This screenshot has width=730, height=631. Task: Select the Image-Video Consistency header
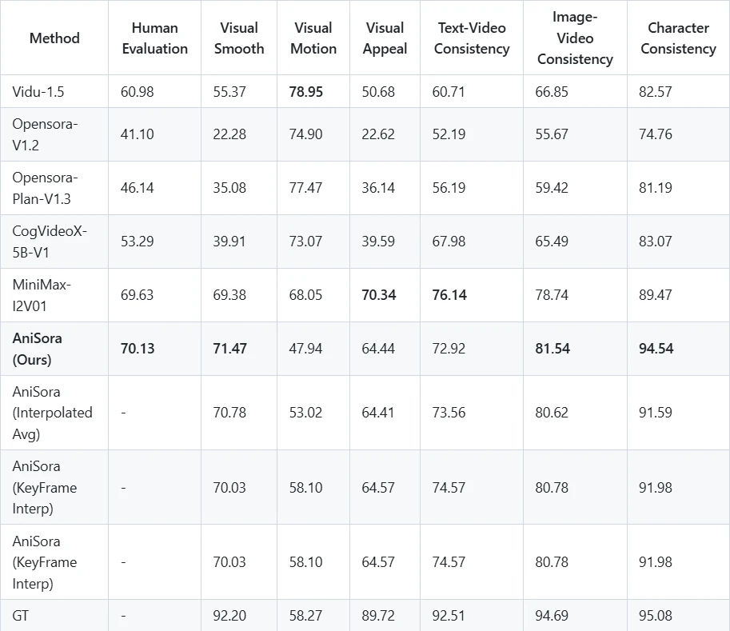575,38
